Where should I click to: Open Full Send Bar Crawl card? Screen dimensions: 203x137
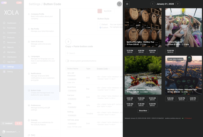click(x=184, y=27)
